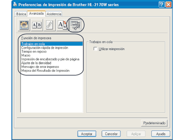Image resolution: width=173 pixels, height=140 pixels.
Task: Select Macro in the function list
Action: click(52, 55)
